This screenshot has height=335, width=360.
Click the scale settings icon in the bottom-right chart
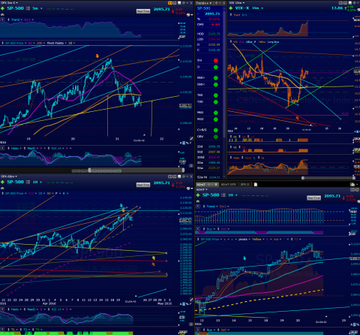[x=355, y=324]
